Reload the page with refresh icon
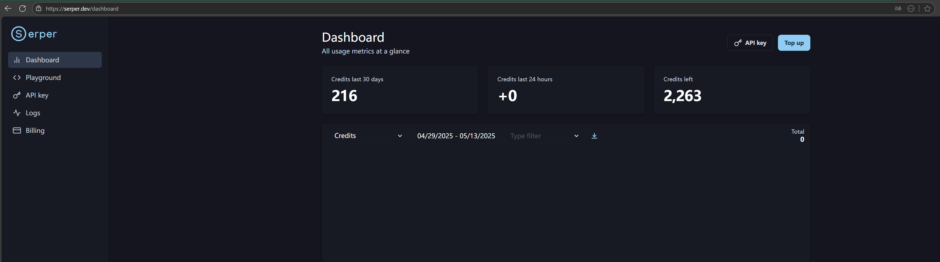The image size is (940, 262). pos(23,8)
